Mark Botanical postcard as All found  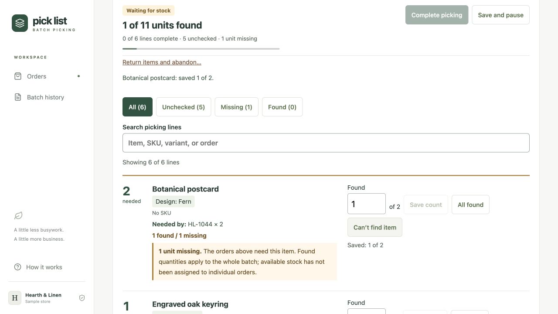click(470, 205)
